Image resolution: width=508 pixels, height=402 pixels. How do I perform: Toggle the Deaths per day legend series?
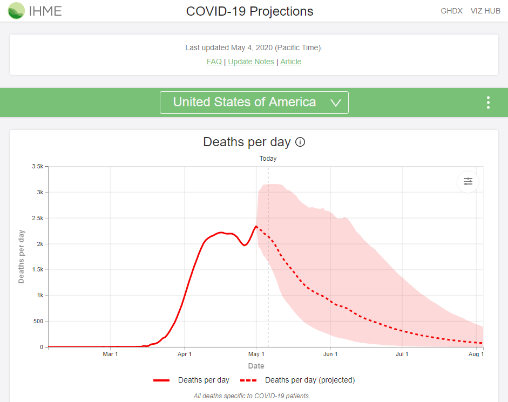pyautogui.click(x=204, y=380)
